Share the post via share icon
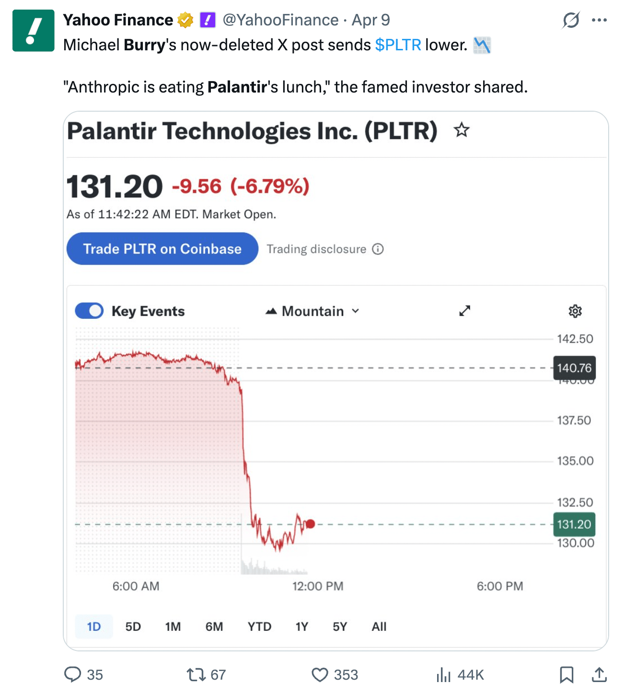The width and height of the screenshot is (624, 695). pyautogui.click(x=599, y=674)
